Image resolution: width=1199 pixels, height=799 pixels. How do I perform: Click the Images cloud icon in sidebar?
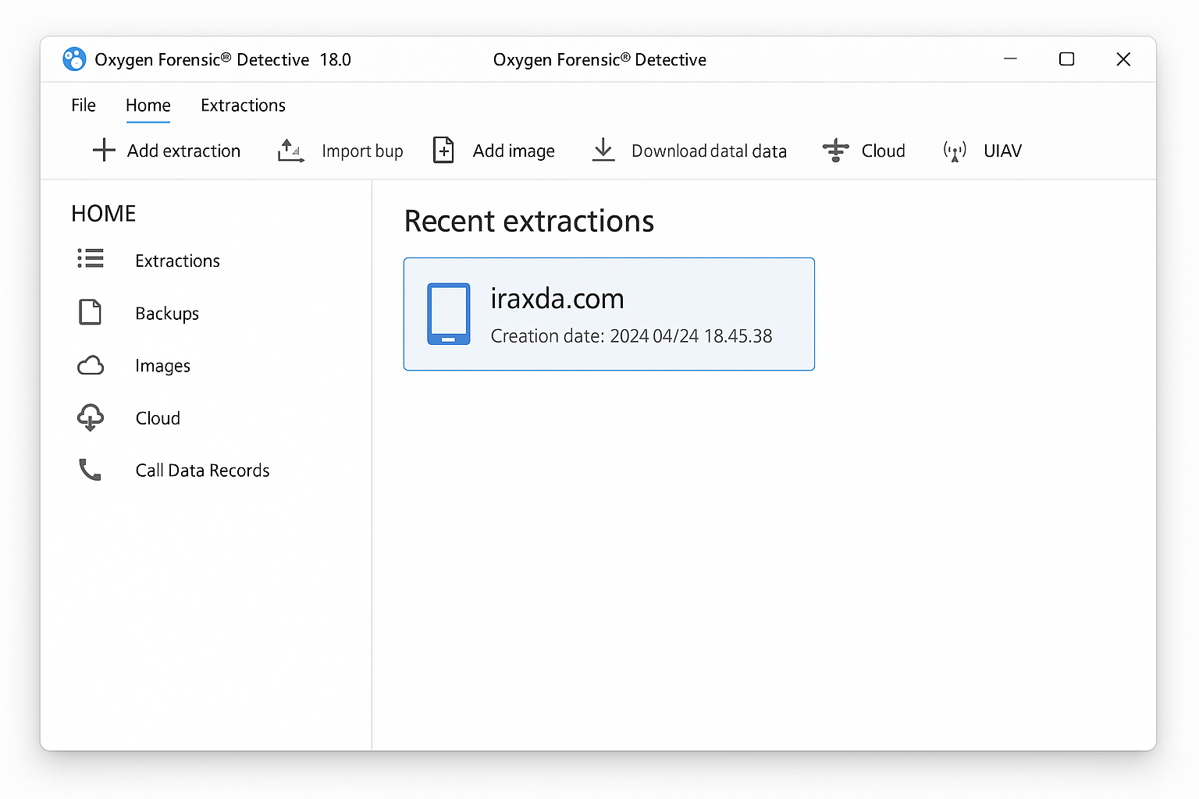[x=91, y=365]
